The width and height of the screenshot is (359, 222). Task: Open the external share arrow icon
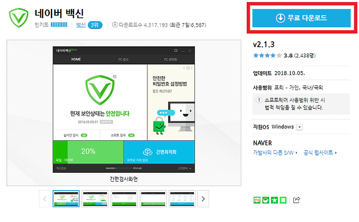(x=297, y=200)
